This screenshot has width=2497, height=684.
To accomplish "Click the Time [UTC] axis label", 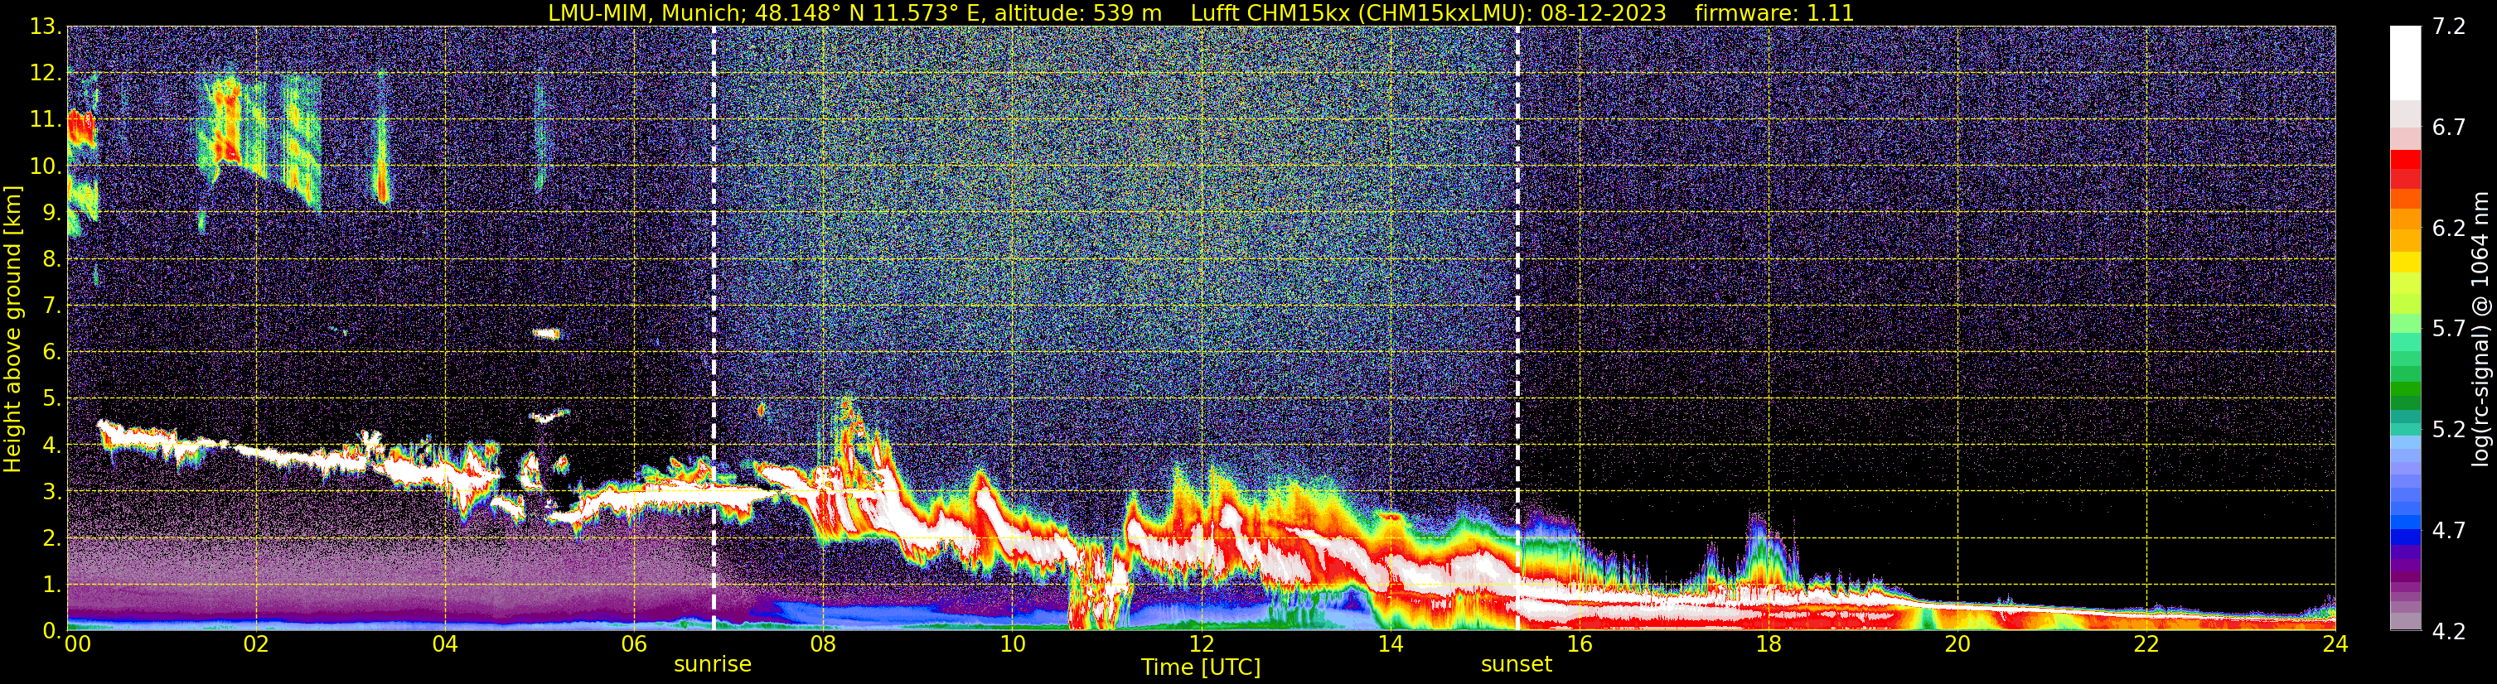I will click(x=1201, y=667).
